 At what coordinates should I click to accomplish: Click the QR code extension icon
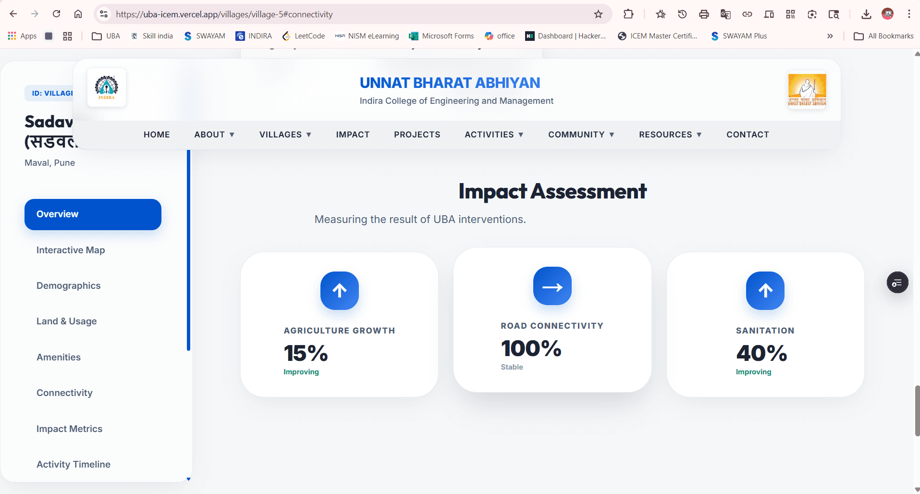[790, 14]
